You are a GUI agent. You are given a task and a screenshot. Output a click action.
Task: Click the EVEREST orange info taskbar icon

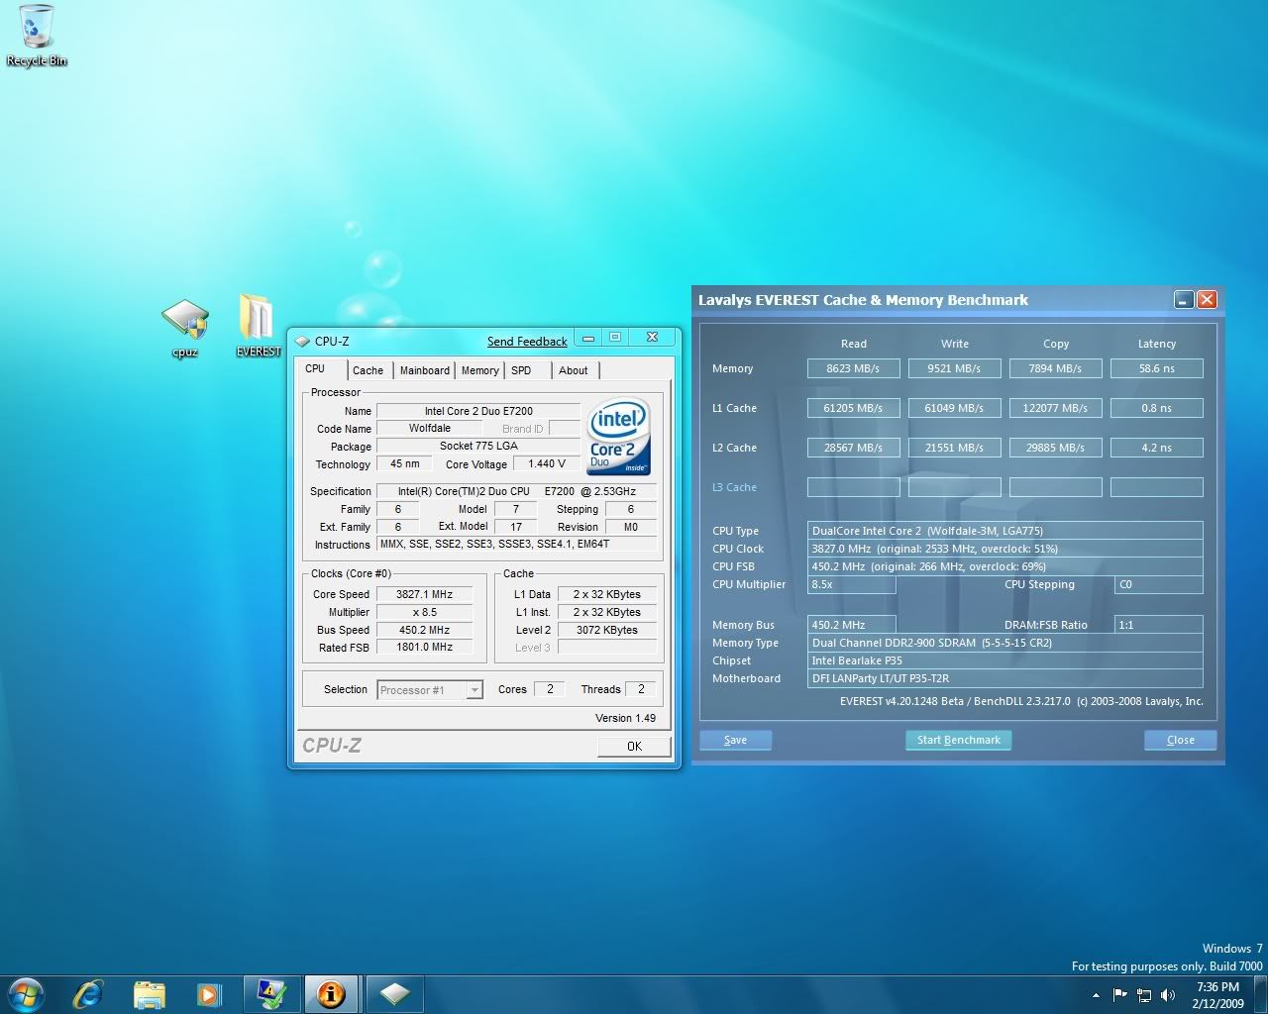pos(331,993)
